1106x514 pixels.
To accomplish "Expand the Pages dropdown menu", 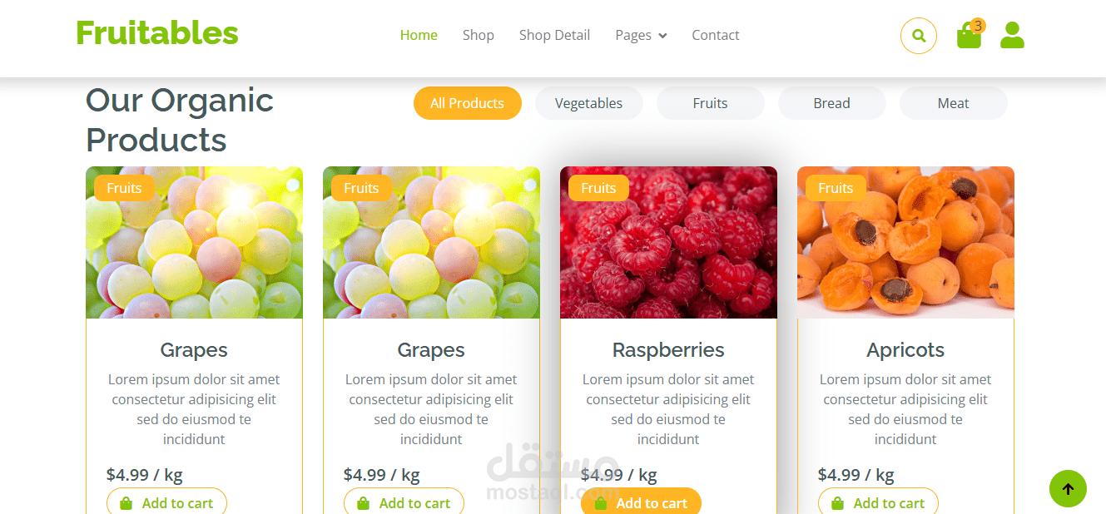I will pyautogui.click(x=641, y=35).
